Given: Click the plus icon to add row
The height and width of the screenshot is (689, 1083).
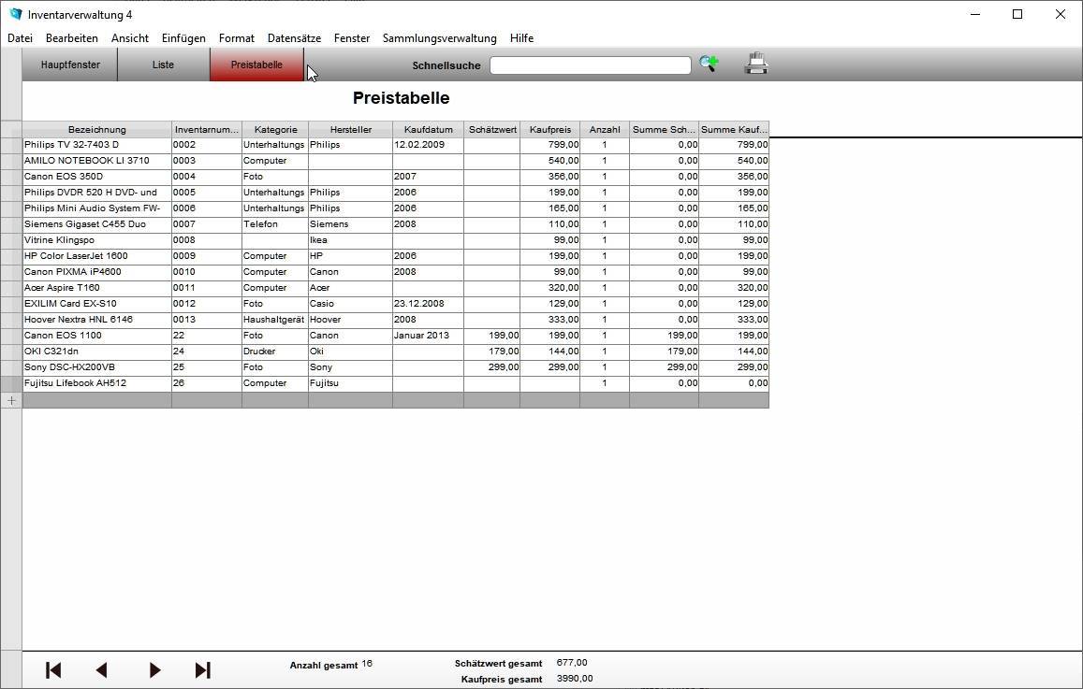Looking at the screenshot, I should (x=11, y=400).
